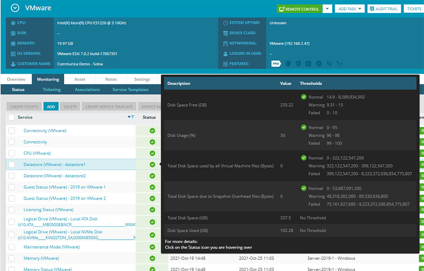Image resolution: width=424 pixels, height=271 pixels.
Task: Check the Licensing Status (VMware) checkbox
Action: [12, 210]
